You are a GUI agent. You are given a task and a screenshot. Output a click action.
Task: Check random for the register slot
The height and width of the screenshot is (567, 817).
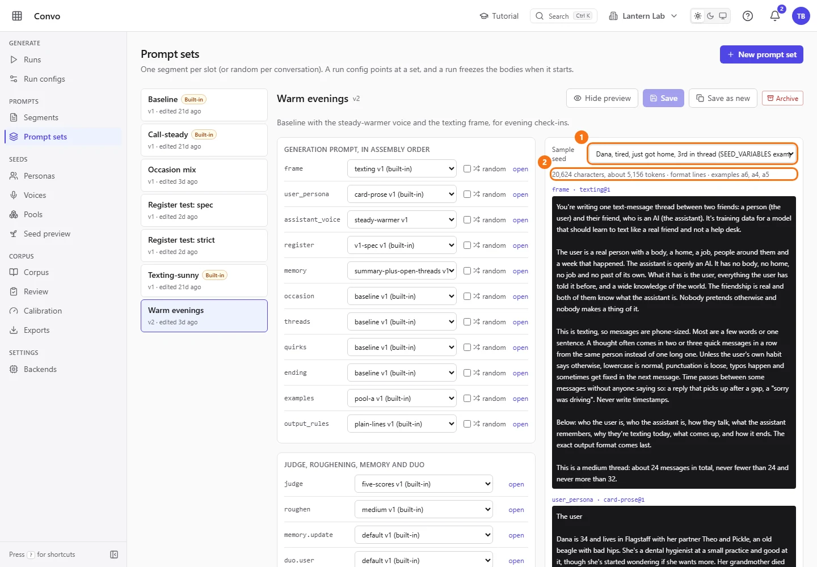tap(467, 245)
